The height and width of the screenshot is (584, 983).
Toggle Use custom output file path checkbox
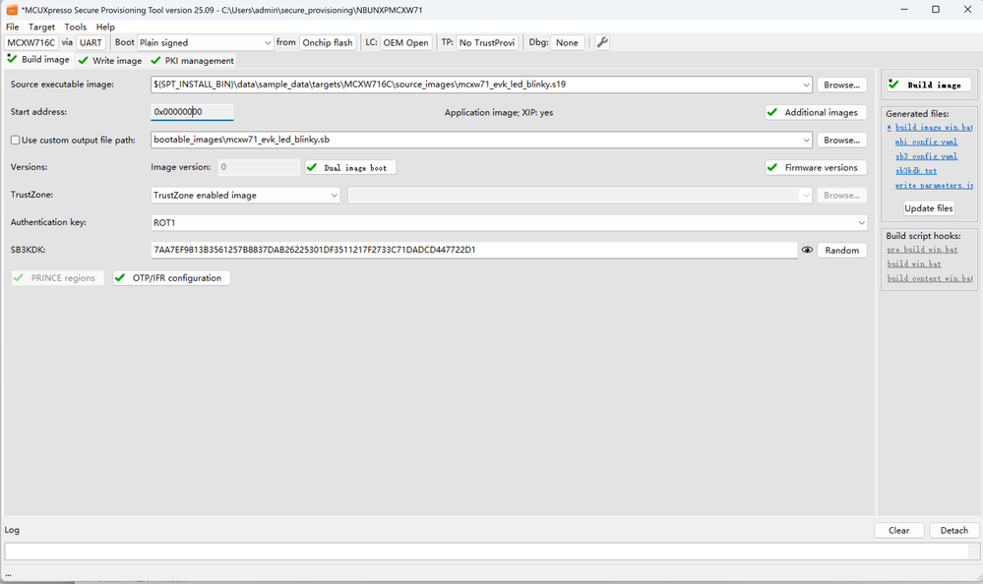pos(15,141)
